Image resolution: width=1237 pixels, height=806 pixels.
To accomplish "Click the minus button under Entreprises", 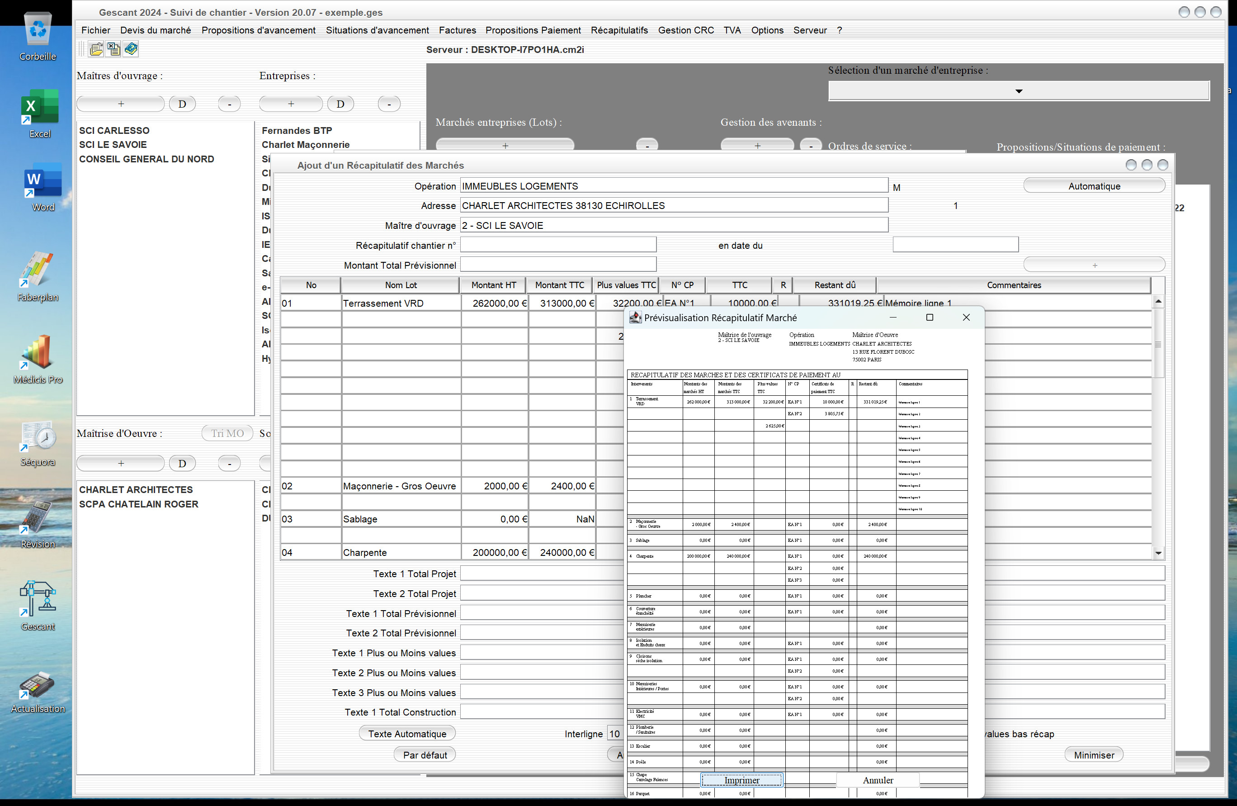I will [x=389, y=104].
